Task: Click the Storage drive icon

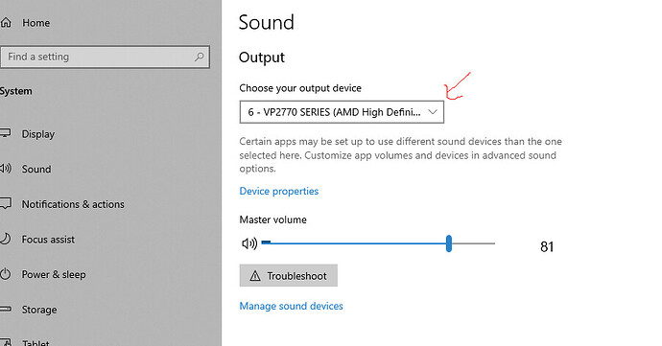Action: click(x=6, y=310)
